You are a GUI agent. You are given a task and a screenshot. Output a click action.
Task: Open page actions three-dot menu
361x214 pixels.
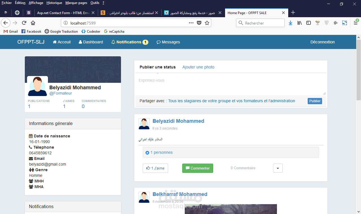pos(191,23)
